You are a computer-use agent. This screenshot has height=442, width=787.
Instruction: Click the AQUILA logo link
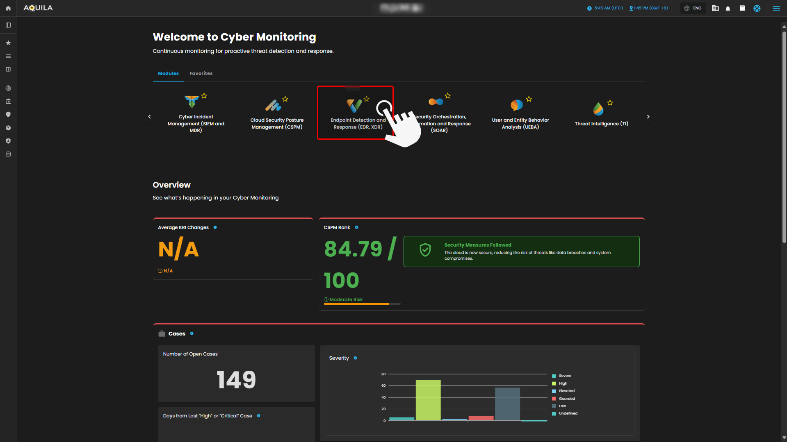coord(38,8)
